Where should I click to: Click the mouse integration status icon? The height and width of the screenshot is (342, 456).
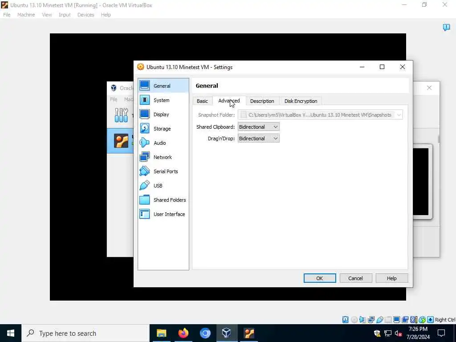tap(422, 320)
